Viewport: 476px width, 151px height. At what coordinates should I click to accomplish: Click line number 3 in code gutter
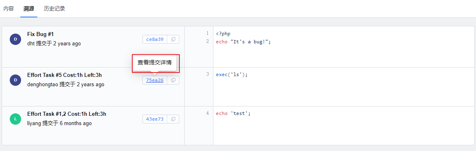tap(208, 74)
